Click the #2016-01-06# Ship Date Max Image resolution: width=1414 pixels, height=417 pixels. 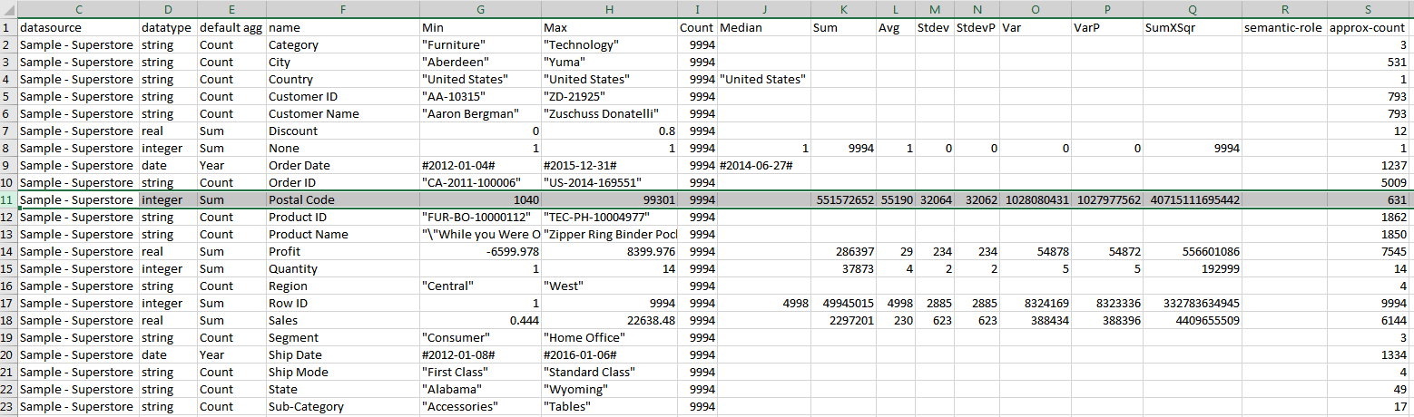[609, 354]
